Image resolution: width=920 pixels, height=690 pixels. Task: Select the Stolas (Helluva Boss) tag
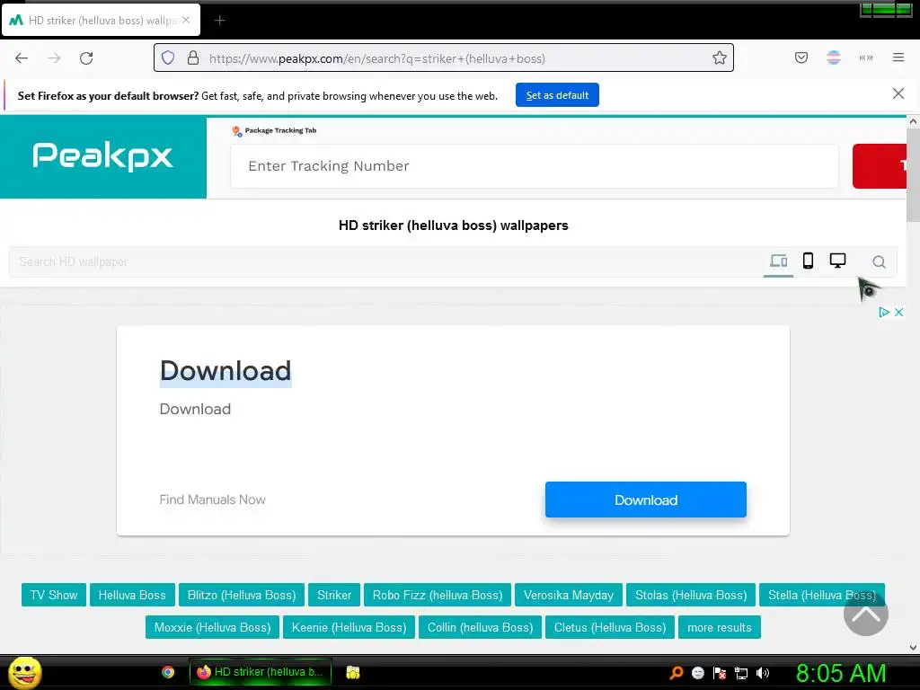pos(691,595)
